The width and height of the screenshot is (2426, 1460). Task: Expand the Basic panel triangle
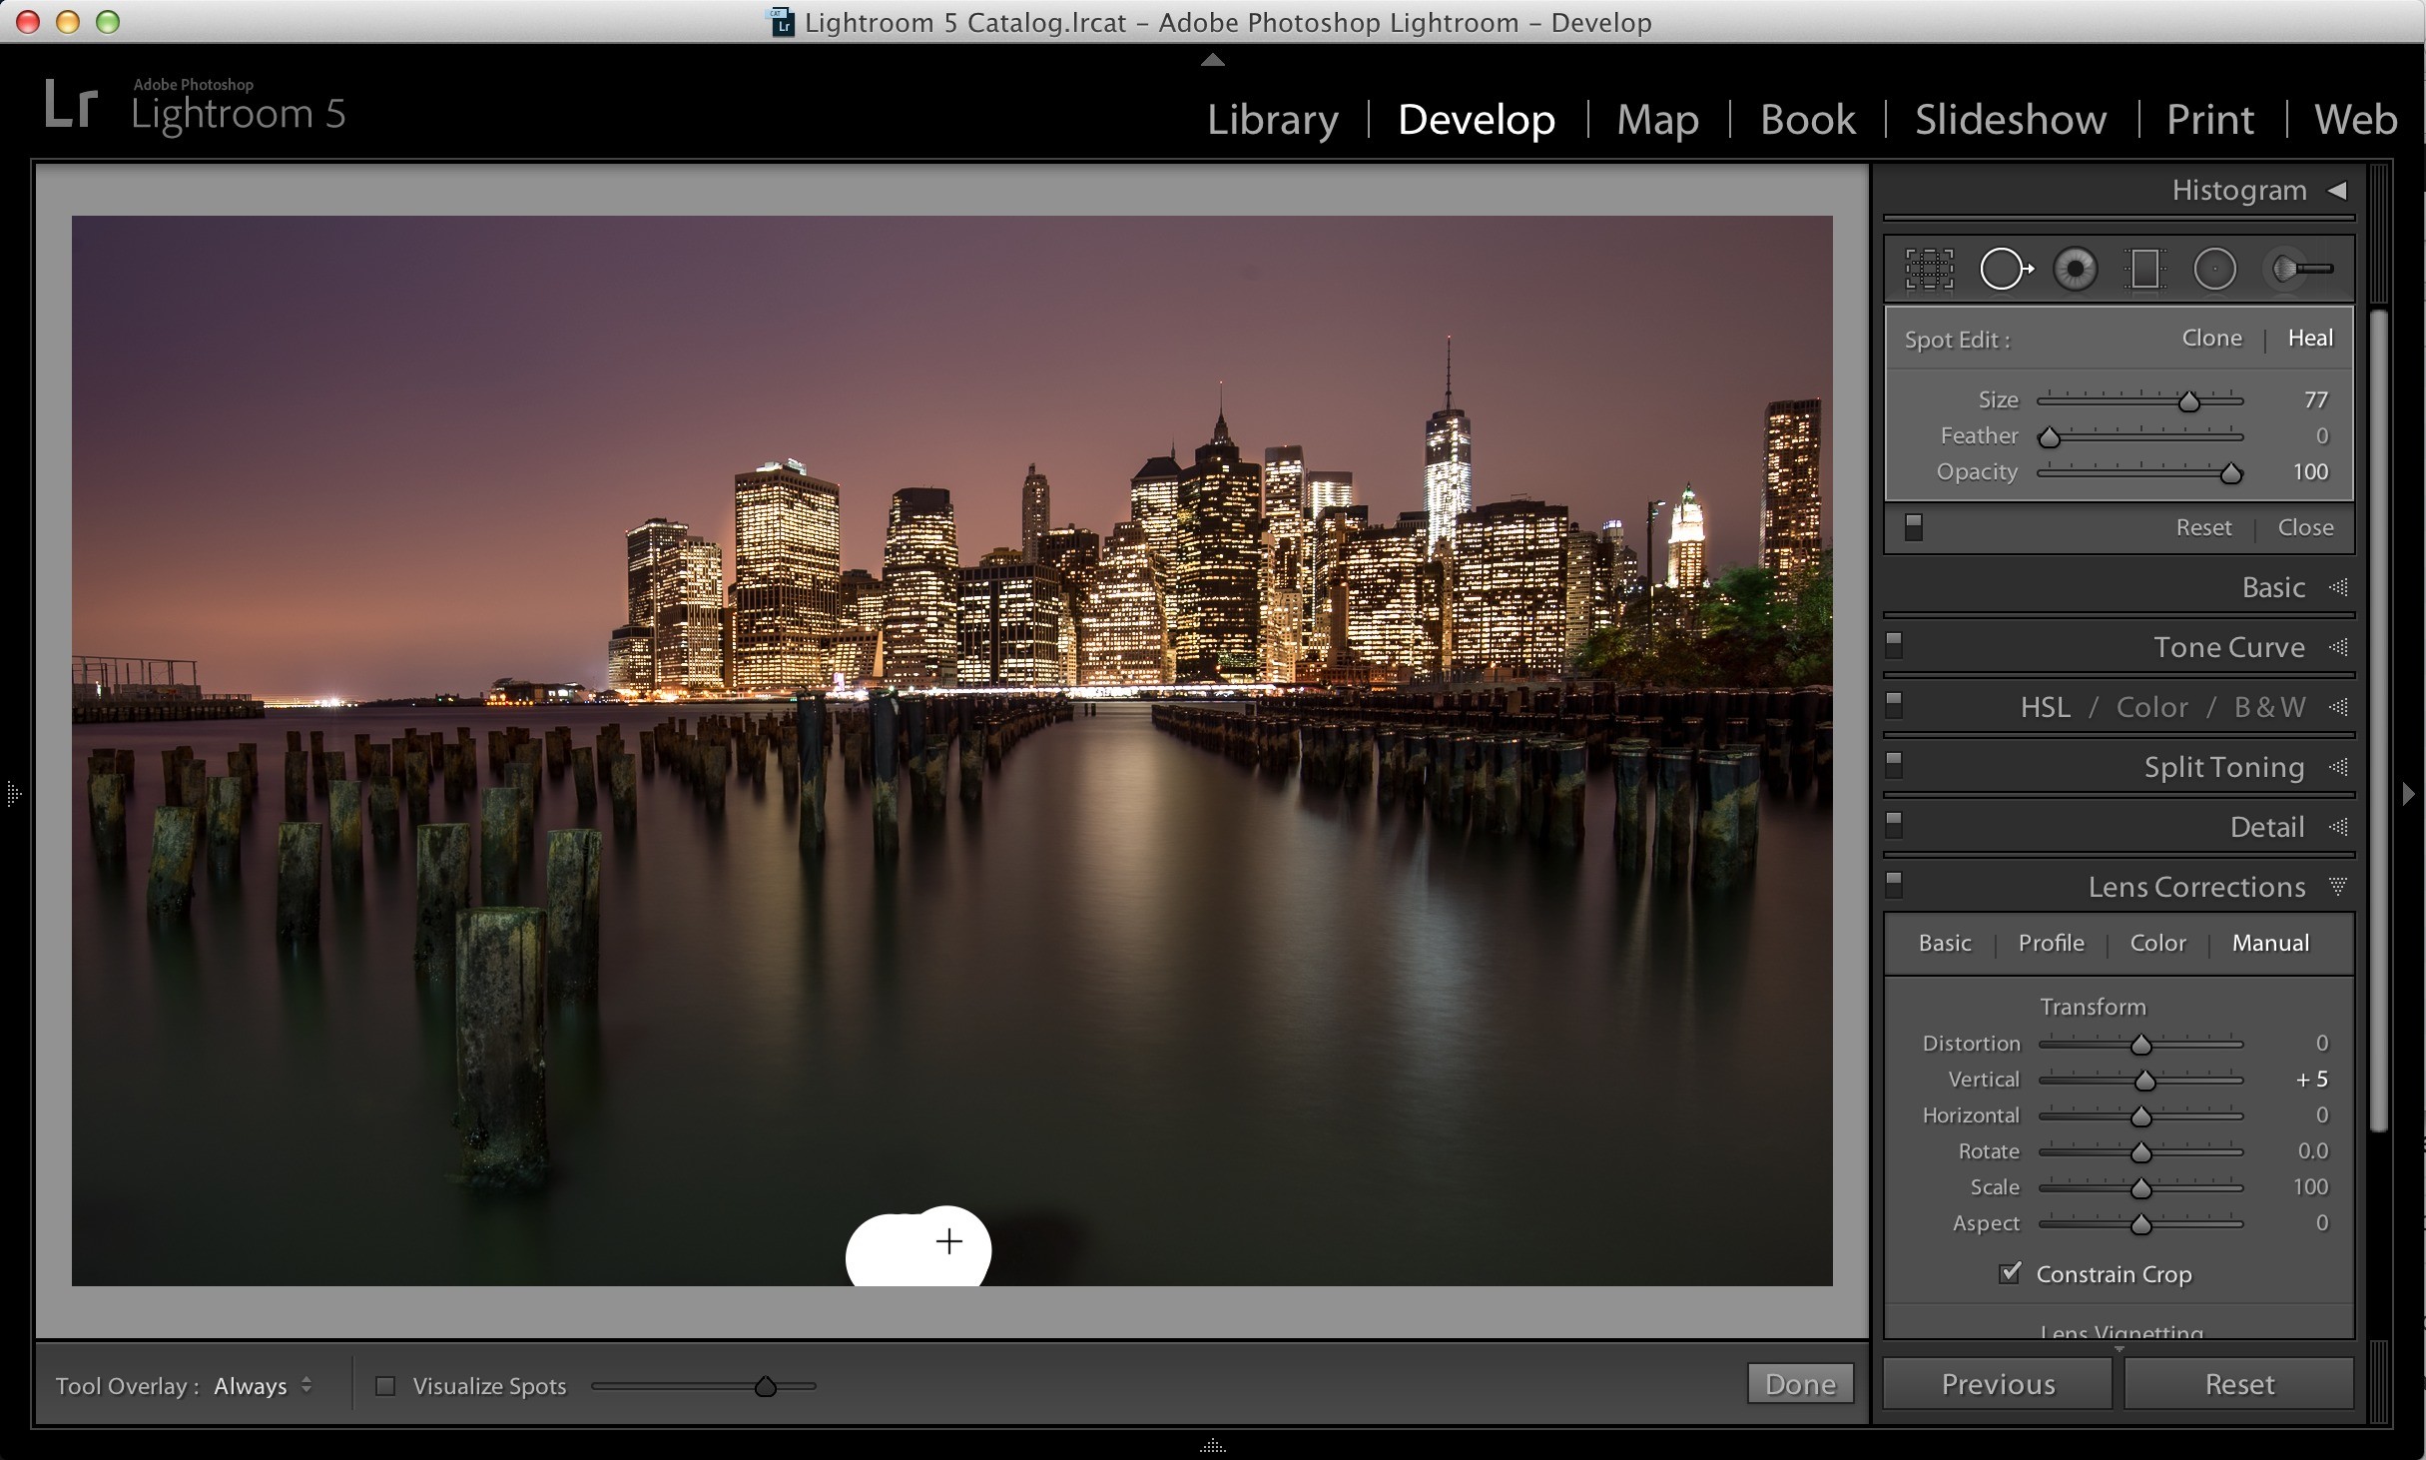(x=2338, y=587)
